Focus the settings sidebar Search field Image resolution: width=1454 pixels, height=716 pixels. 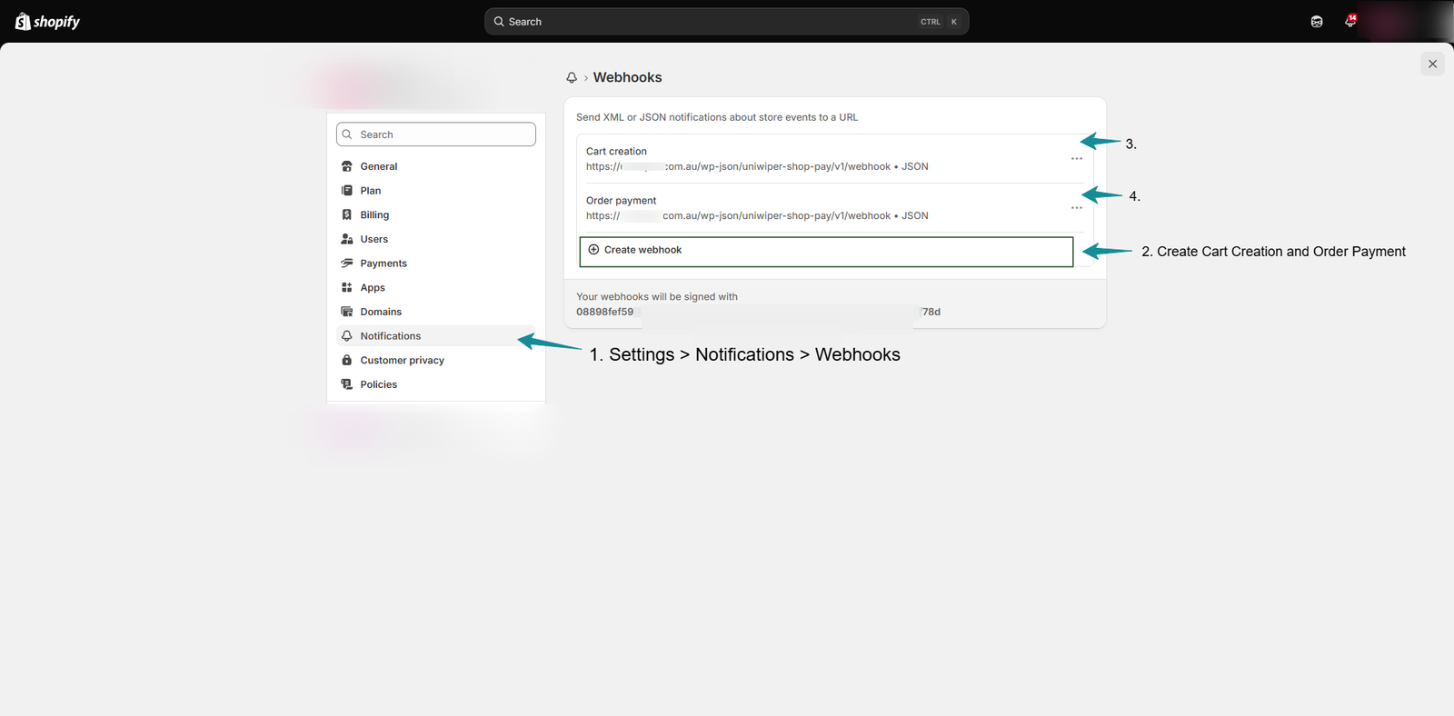tap(435, 134)
